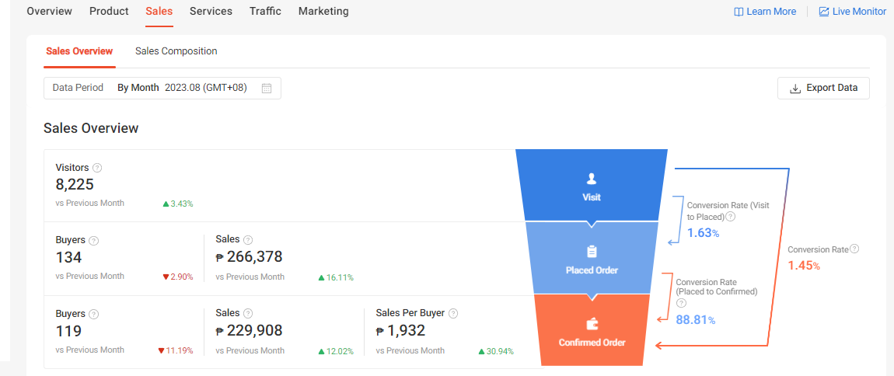Click help icon next to Sales Per Buyer

click(453, 314)
